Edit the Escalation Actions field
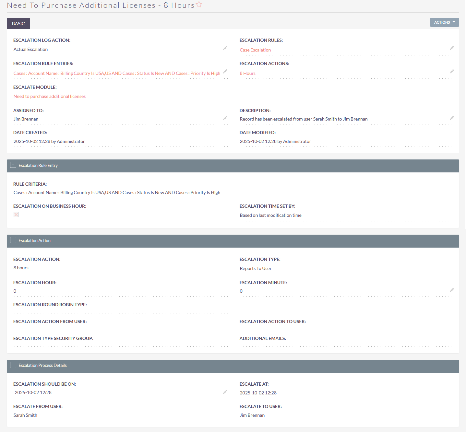 [x=452, y=72]
